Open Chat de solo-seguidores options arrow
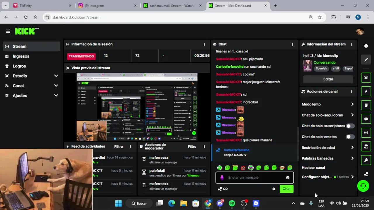The width and height of the screenshot is (374, 210). pyautogui.click(x=352, y=115)
